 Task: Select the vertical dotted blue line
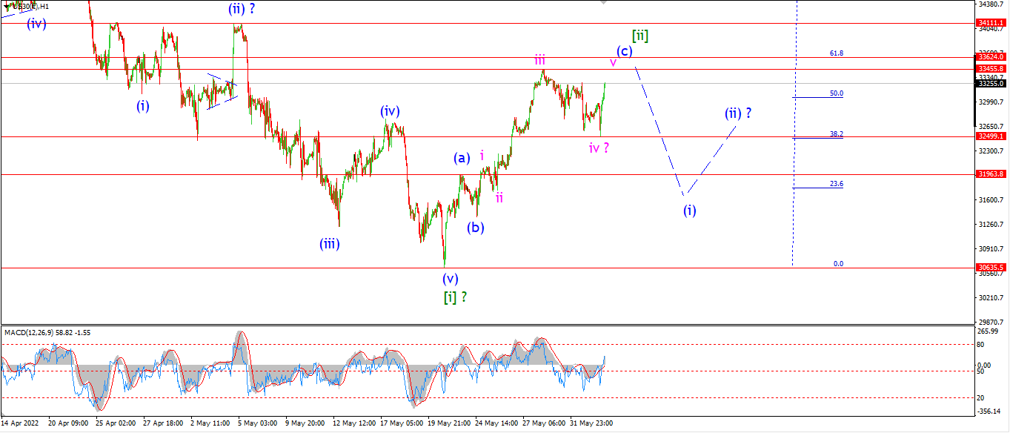[x=797, y=133]
